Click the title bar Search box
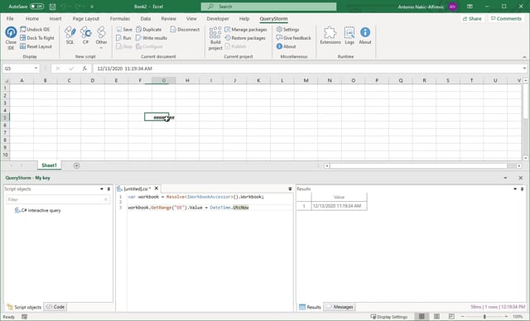 click(x=268, y=7)
